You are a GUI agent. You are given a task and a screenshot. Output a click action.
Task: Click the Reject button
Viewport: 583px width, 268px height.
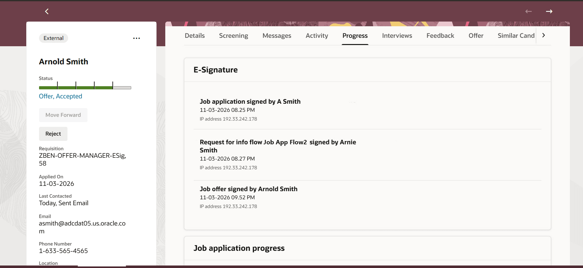[x=53, y=134]
